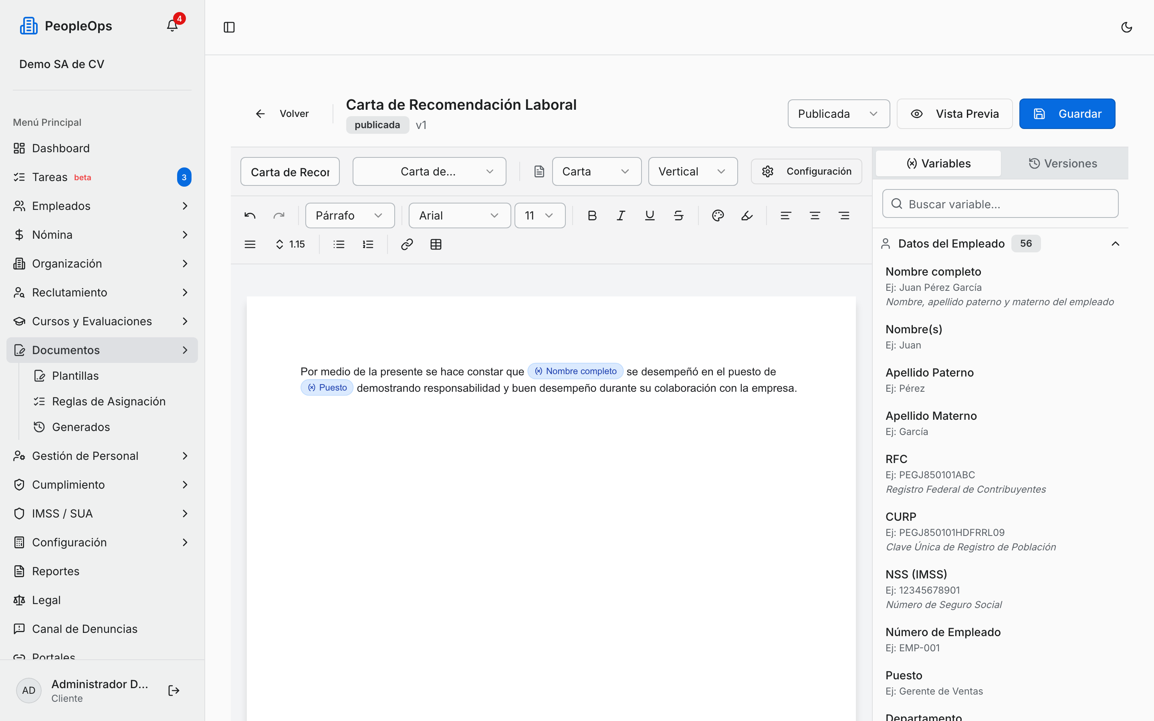
Task: Insert the Nombre completo variable from panel
Action: [x=1000, y=286]
